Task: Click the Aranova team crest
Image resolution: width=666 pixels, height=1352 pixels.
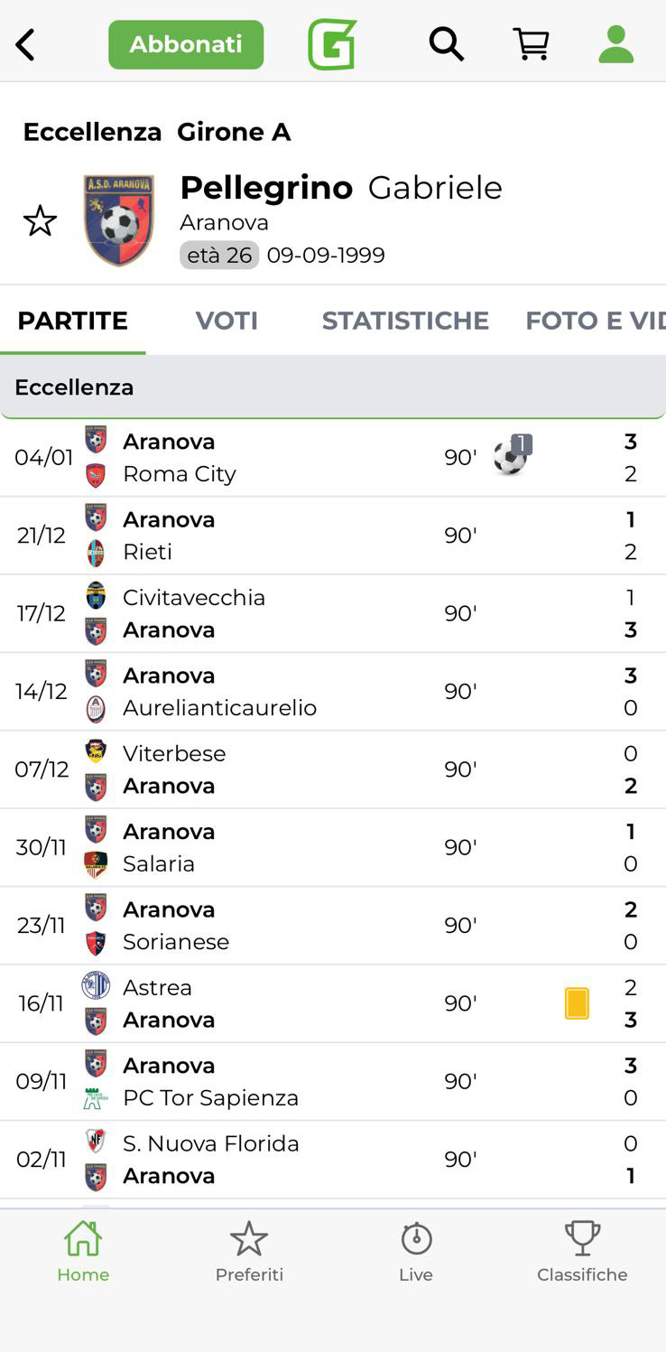Action: point(119,220)
